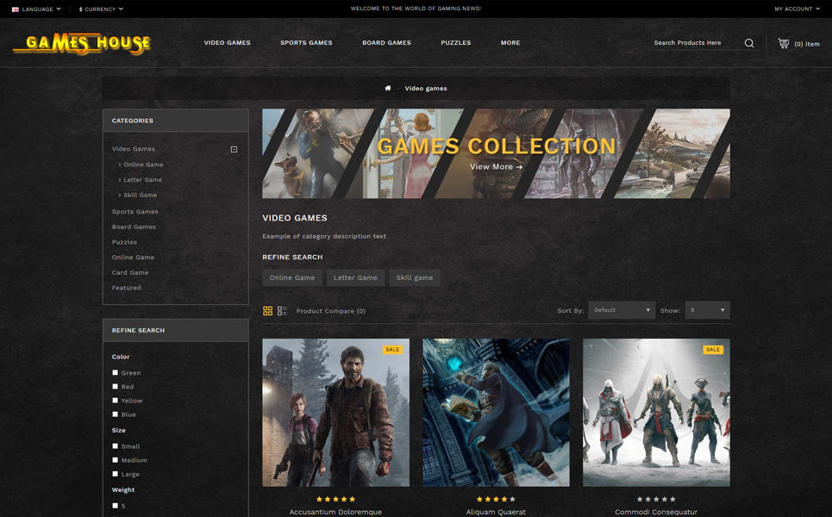Open Commodi Consequatur product title

[656, 512]
